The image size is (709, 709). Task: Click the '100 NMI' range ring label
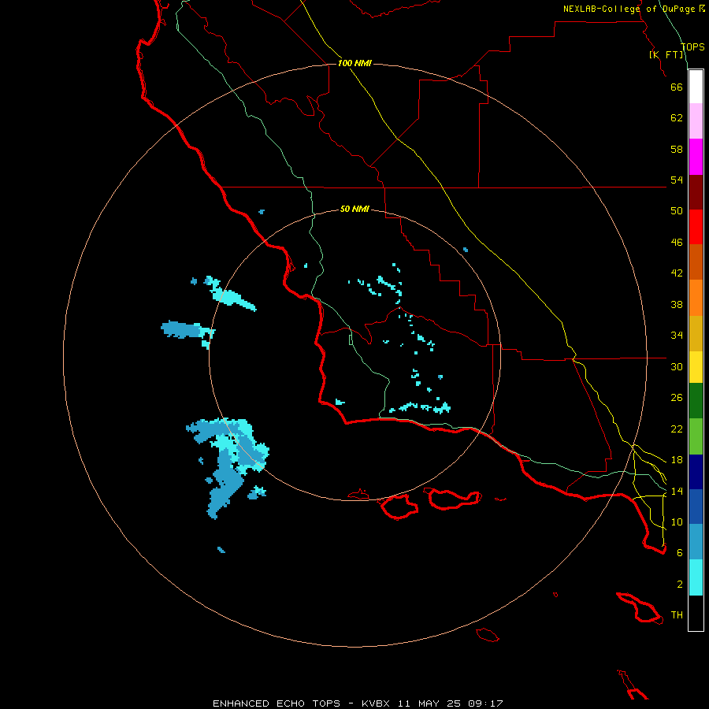pos(354,63)
